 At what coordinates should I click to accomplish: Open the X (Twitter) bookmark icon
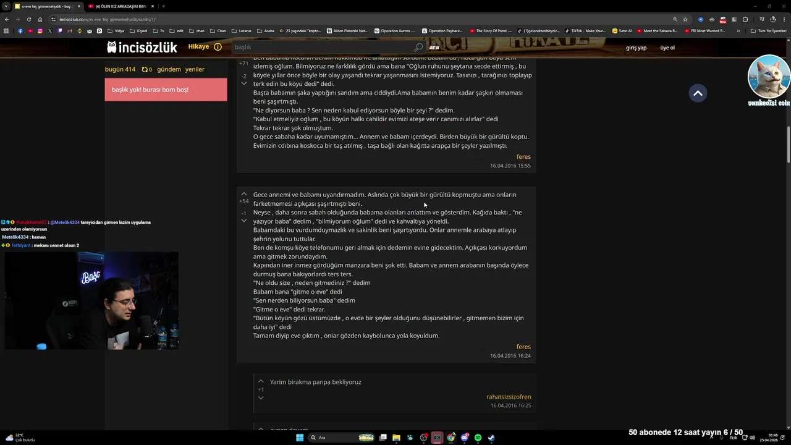(50, 31)
